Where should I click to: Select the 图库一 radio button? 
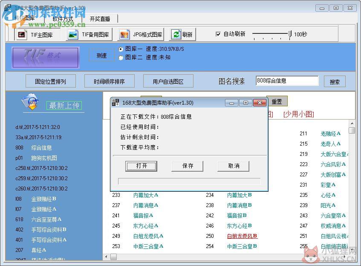point(121,49)
